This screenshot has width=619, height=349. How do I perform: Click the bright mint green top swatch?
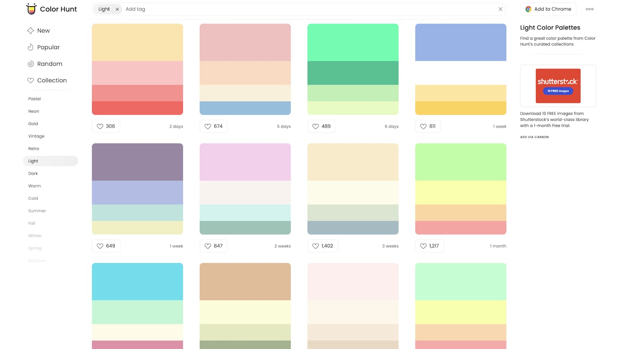(353, 42)
